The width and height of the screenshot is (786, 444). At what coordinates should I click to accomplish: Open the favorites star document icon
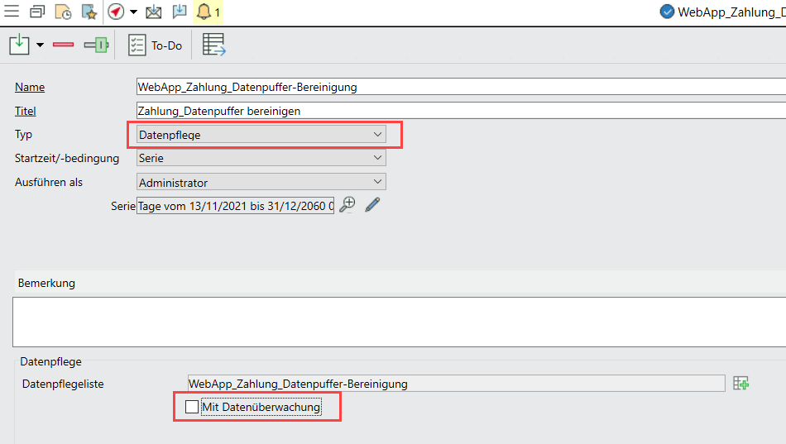pos(89,12)
